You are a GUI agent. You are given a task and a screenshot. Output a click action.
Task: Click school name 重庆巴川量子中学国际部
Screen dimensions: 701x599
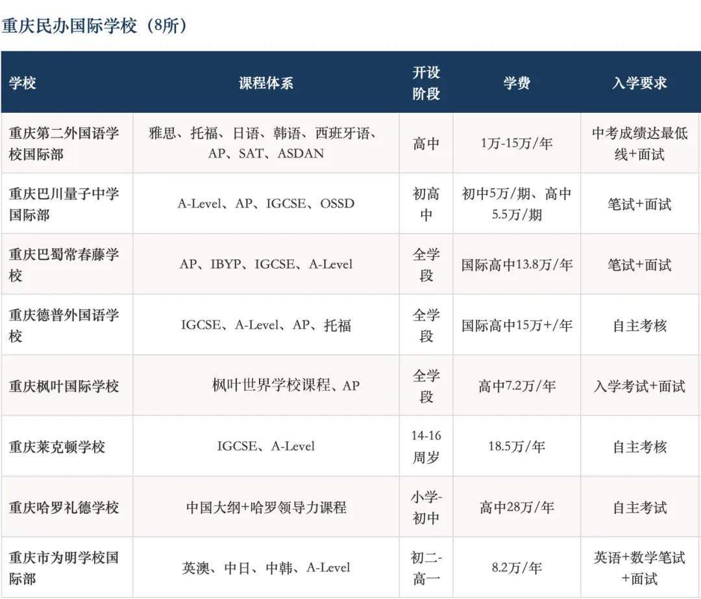pyautogui.click(x=64, y=204)
